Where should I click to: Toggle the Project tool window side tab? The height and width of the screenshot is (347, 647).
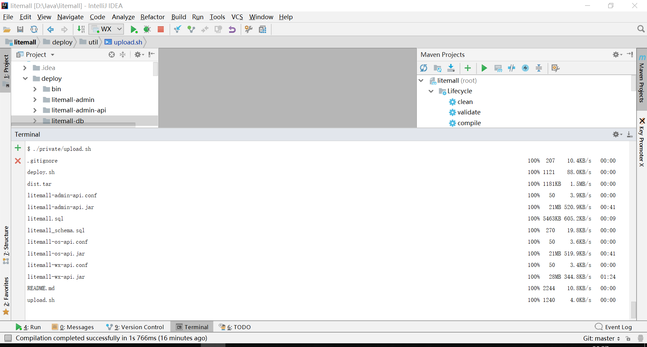point(6,67)
